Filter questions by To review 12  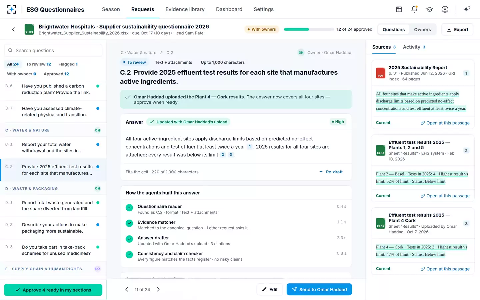click(39, 64)
